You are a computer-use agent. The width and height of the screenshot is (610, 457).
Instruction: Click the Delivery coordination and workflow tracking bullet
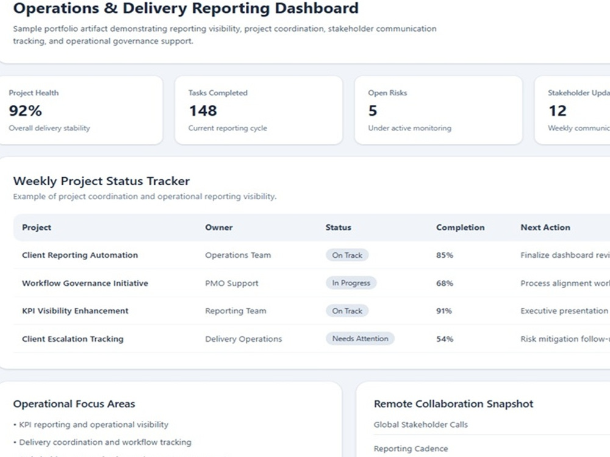(102, 442)
